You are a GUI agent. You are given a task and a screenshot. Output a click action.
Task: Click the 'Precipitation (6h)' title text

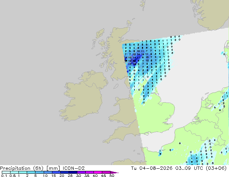coord(22,168)
